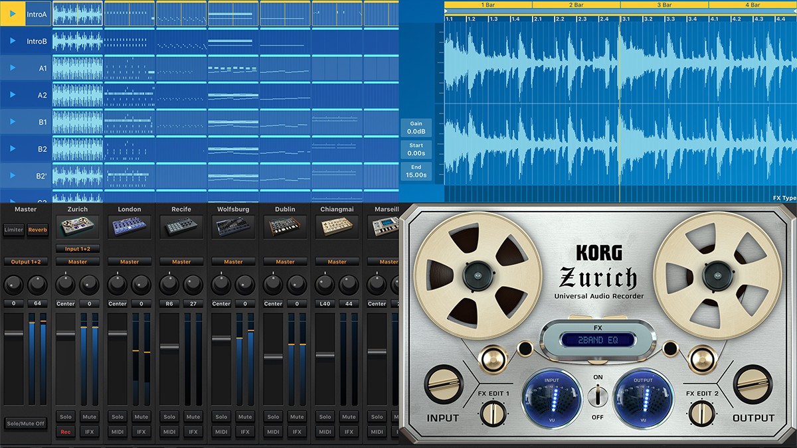Open the Chiangmai channel's Master routing selector
The width and height of the screenshot is (797, 448).
point(337,261)
